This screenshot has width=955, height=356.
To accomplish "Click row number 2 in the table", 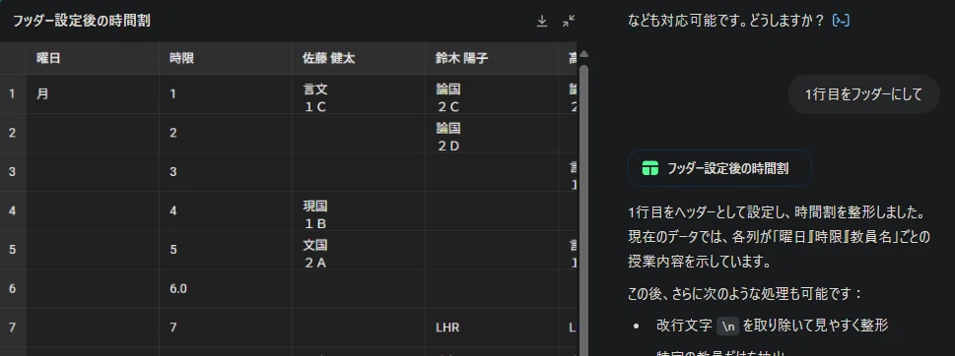I will point(13,133).
